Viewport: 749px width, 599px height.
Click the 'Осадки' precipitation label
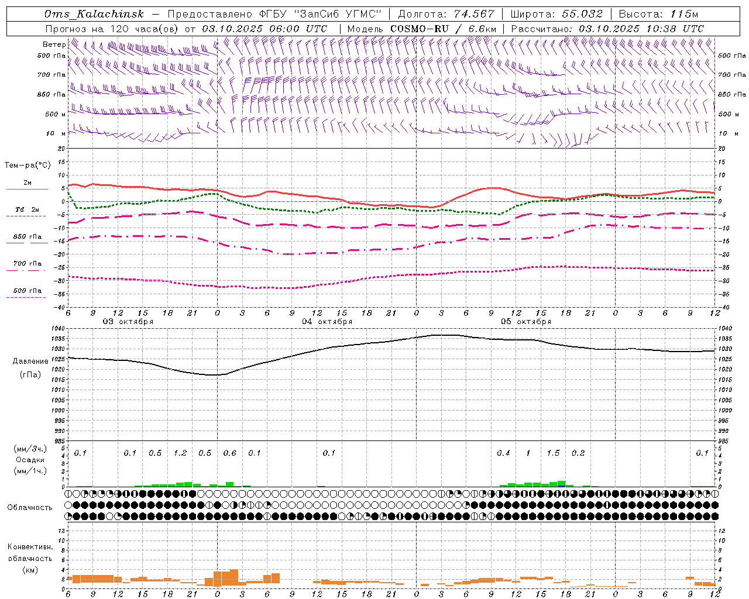[30, 460]
